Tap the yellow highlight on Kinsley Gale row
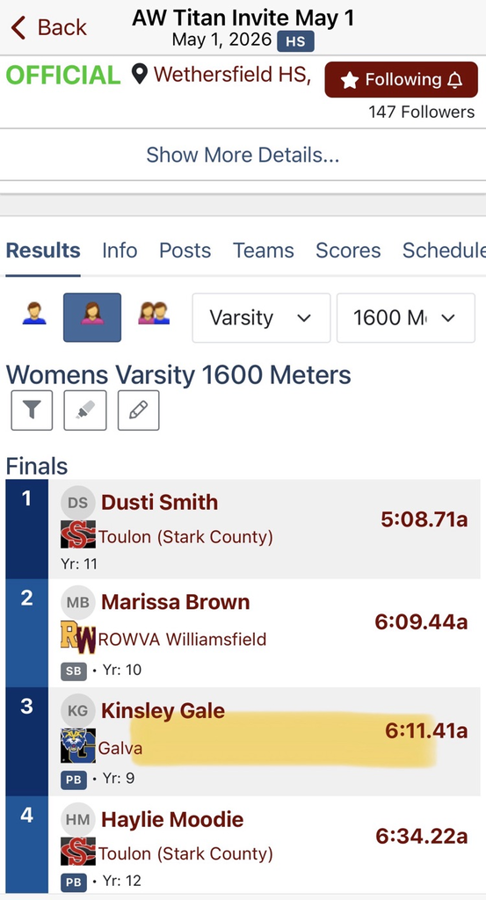Screen dimensions: 486x900 [284, 740]
